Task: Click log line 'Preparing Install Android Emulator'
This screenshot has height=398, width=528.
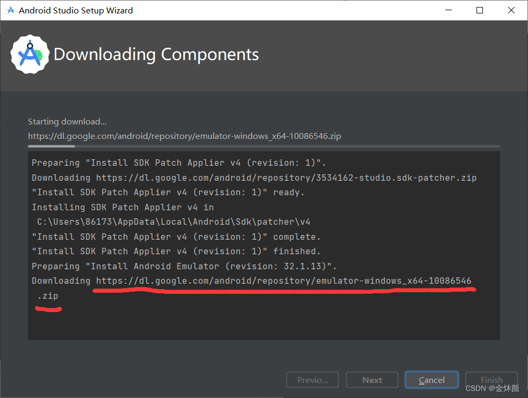Action: (x=184, y=266)
